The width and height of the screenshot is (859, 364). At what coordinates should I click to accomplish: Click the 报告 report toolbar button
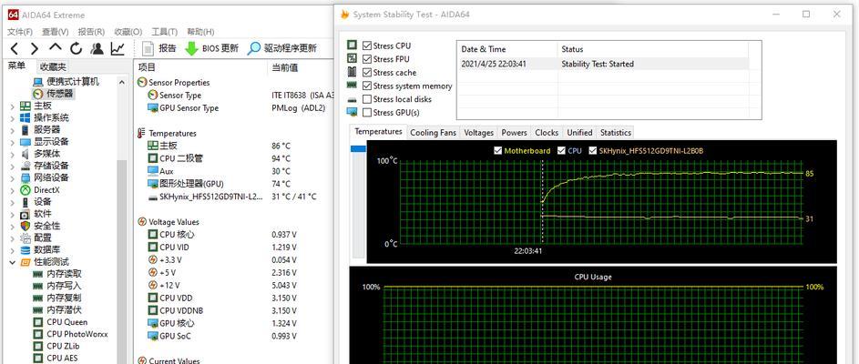(x=159, y=48)
